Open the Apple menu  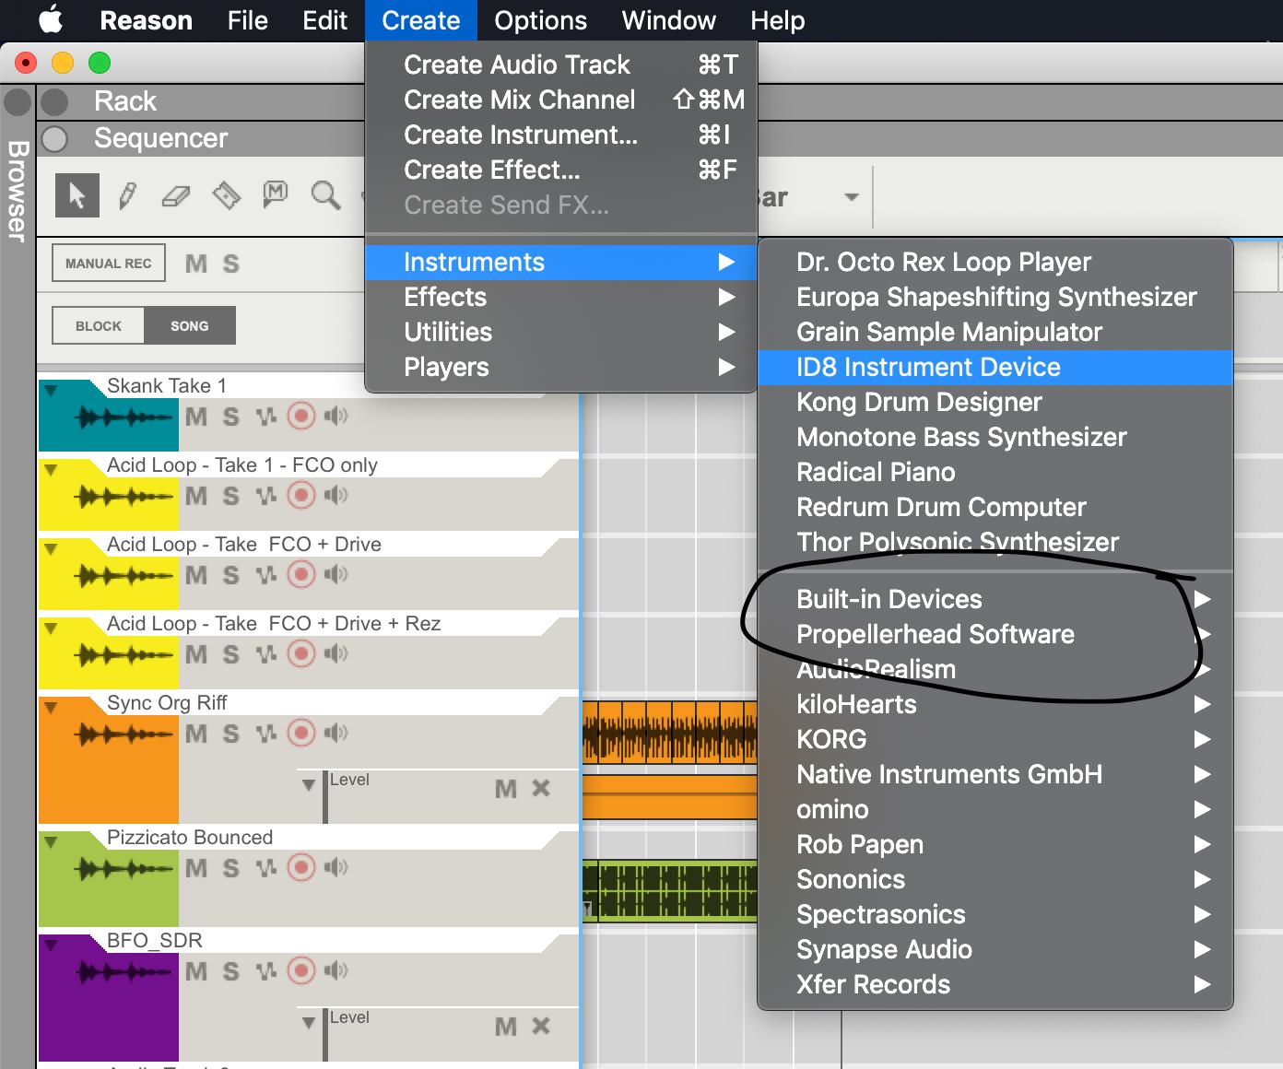pos(51,19)
